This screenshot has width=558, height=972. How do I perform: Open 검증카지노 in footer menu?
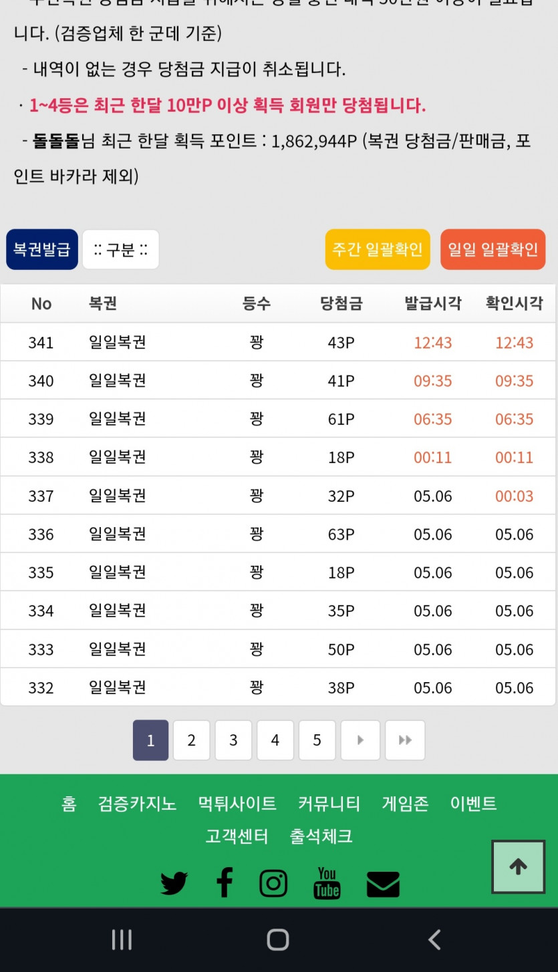[137, 803]
